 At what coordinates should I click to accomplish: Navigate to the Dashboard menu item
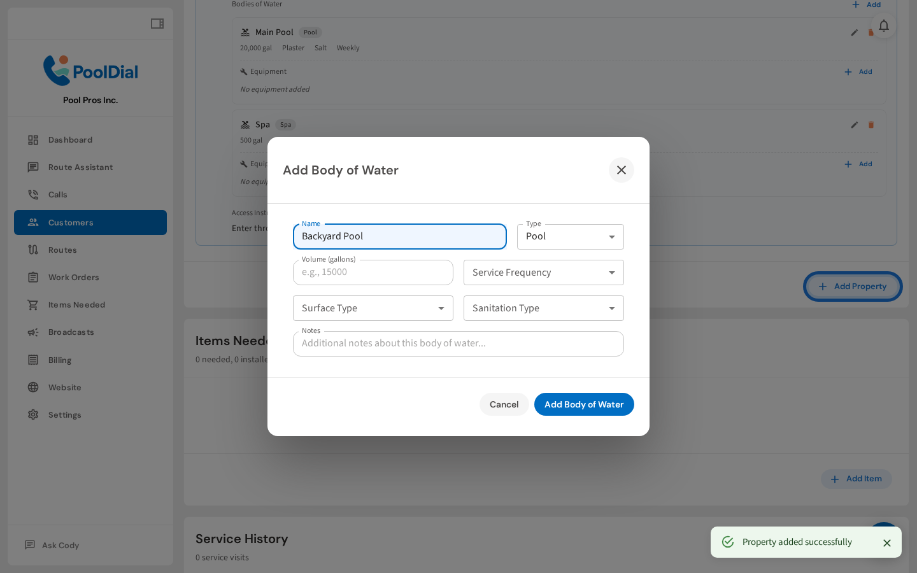point(70,139)
